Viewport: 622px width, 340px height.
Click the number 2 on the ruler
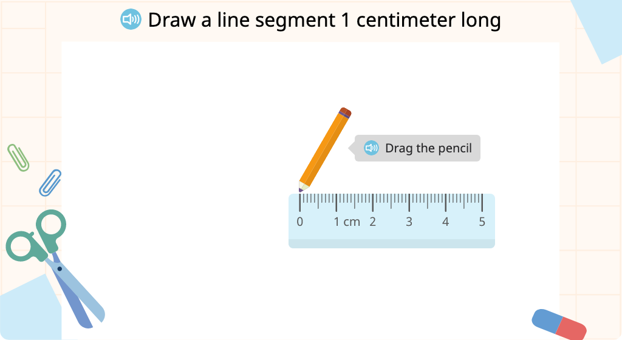[372, 222]
